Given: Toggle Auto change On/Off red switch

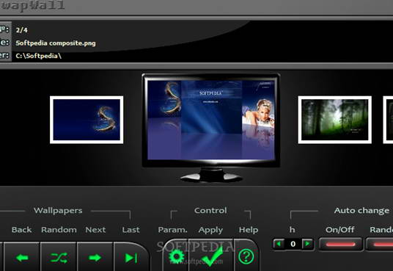Looking at the screenshot, I should pyautogui.click(x=340, y=244).
